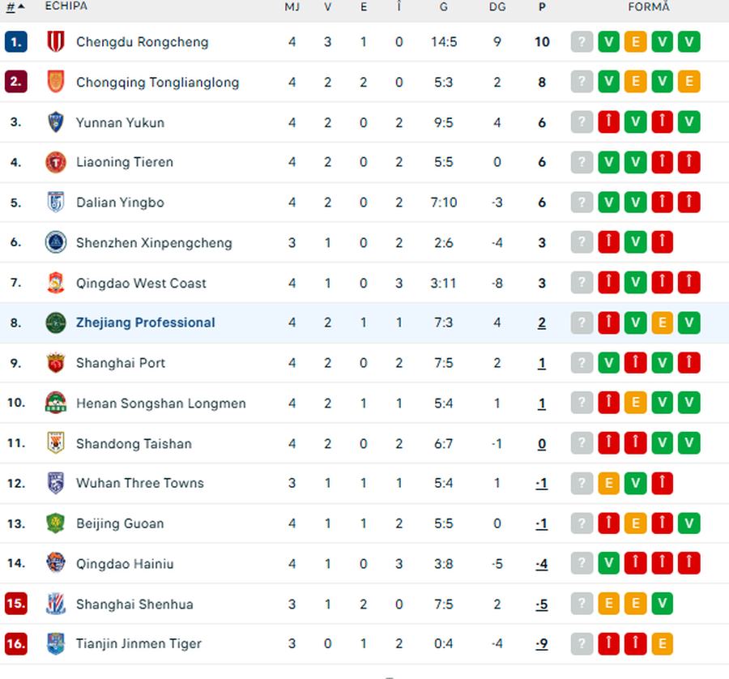Click the Chengdu Rongcheng team logo
The image size is (729, 679).
[x=55, y=42]
